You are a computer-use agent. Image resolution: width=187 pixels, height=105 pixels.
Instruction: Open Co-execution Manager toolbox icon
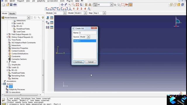(x=52, y=27)
